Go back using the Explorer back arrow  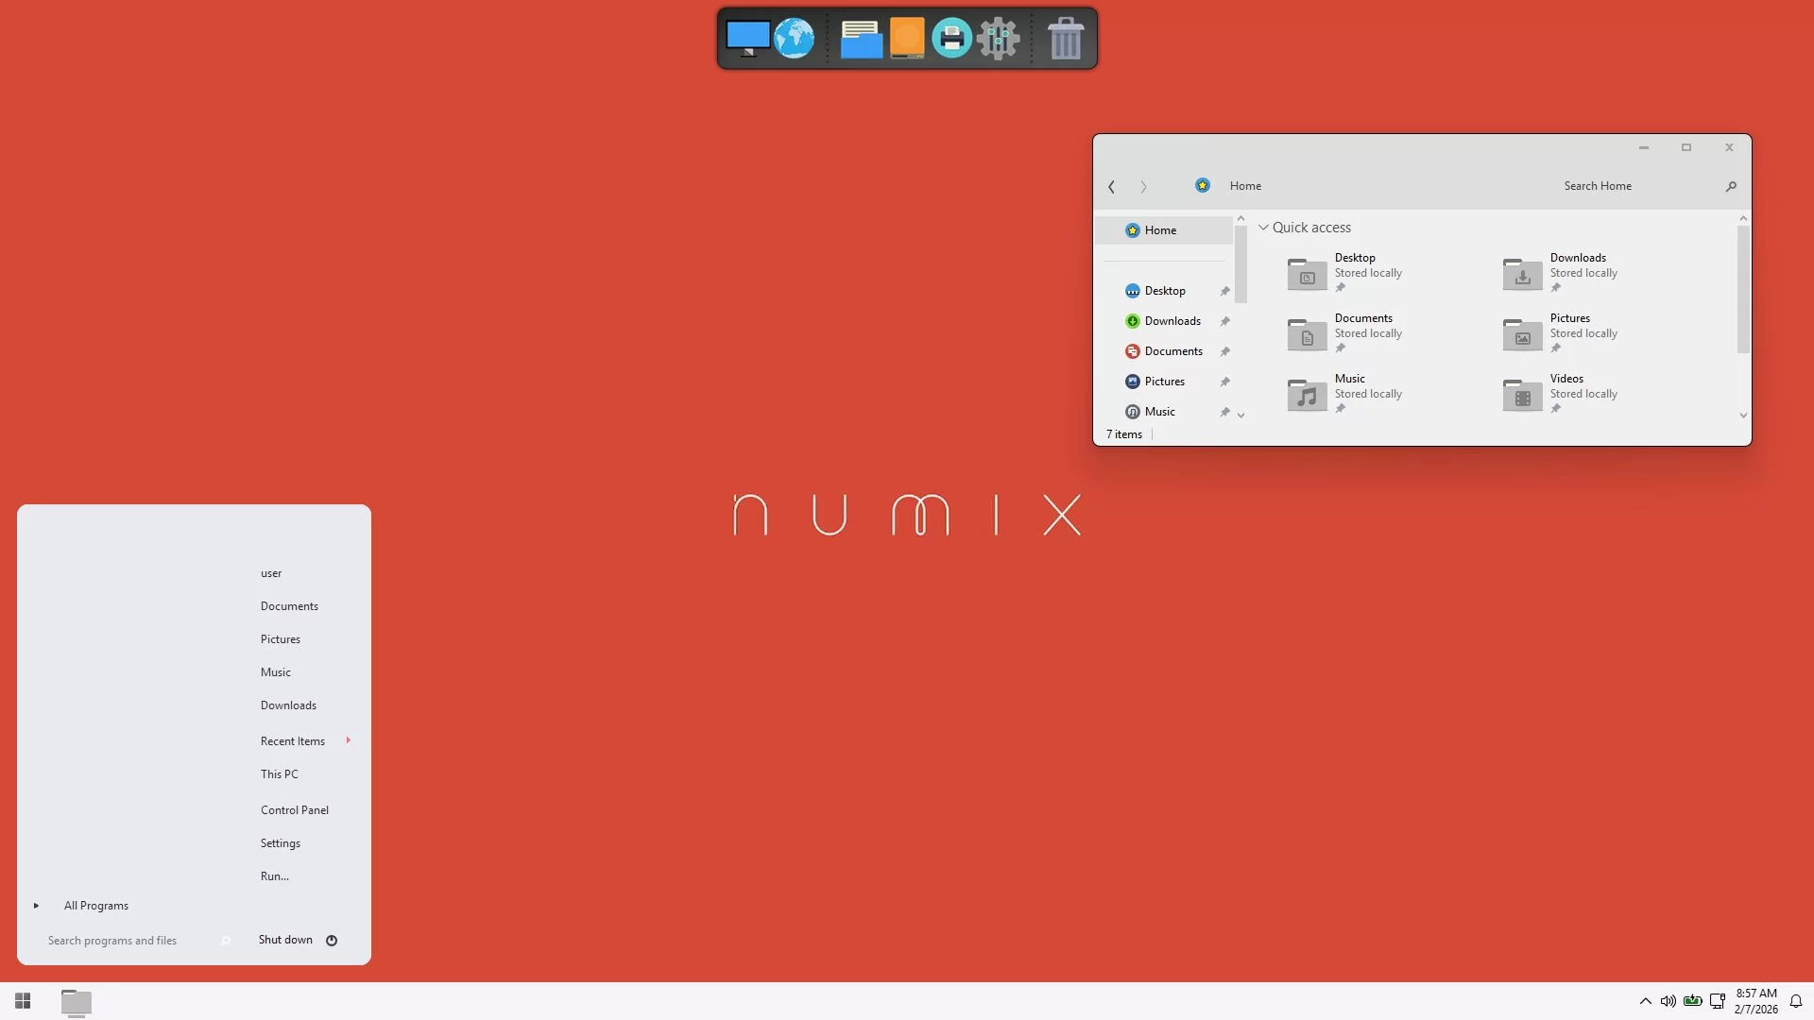click(1112, 187)
